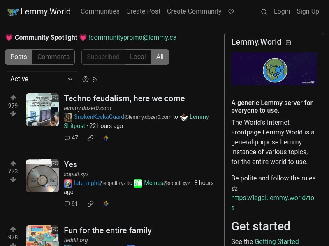Screen dimensions: 329x246
Task: Open the Active sort dropdown
Action: point(42,79)
